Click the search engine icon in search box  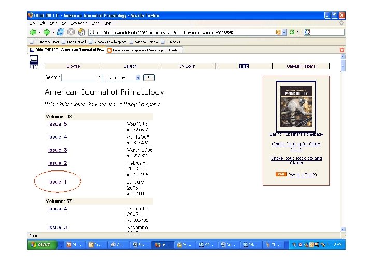[308, 32]
